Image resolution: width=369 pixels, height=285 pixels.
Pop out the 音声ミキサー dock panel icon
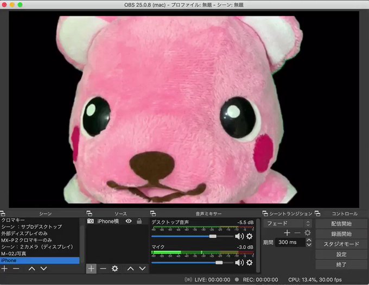click(153, 213)
